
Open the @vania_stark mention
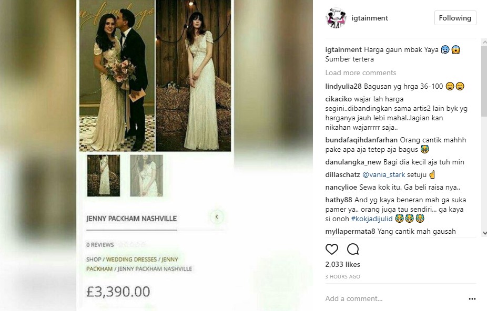[383, 175]
